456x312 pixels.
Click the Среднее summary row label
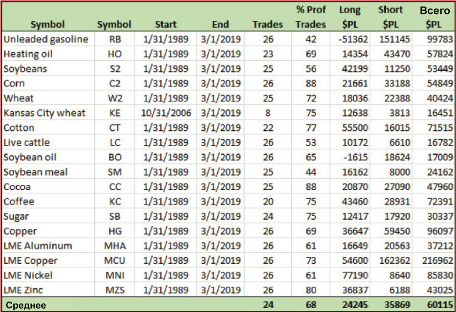pyautogui.click(x=25, y=305)
